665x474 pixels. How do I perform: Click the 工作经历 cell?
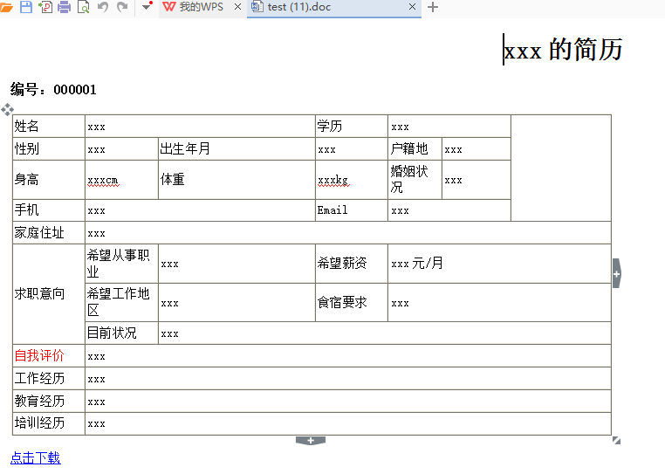49,378
